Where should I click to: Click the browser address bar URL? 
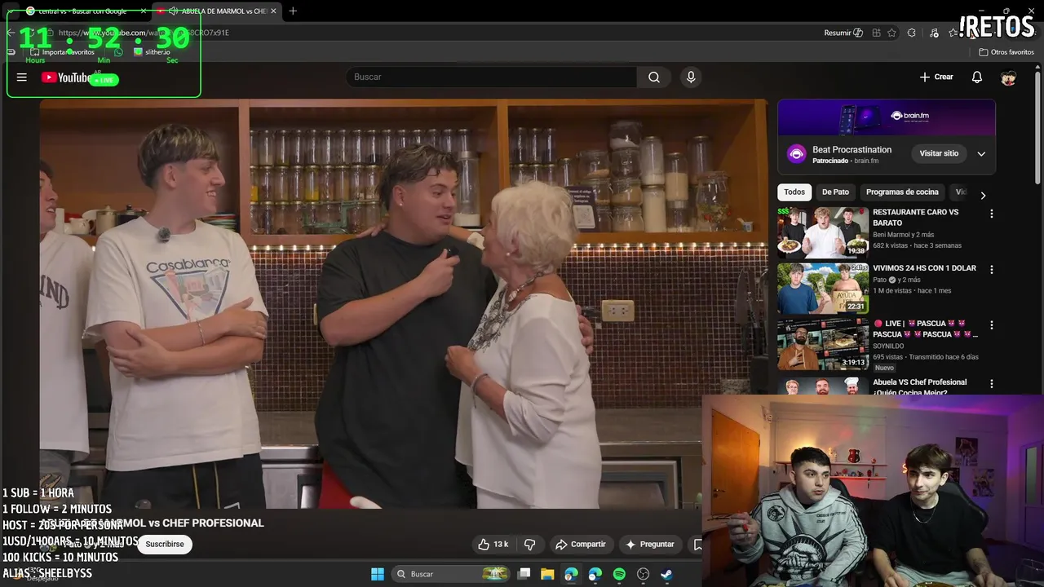(x=144, y=33)
